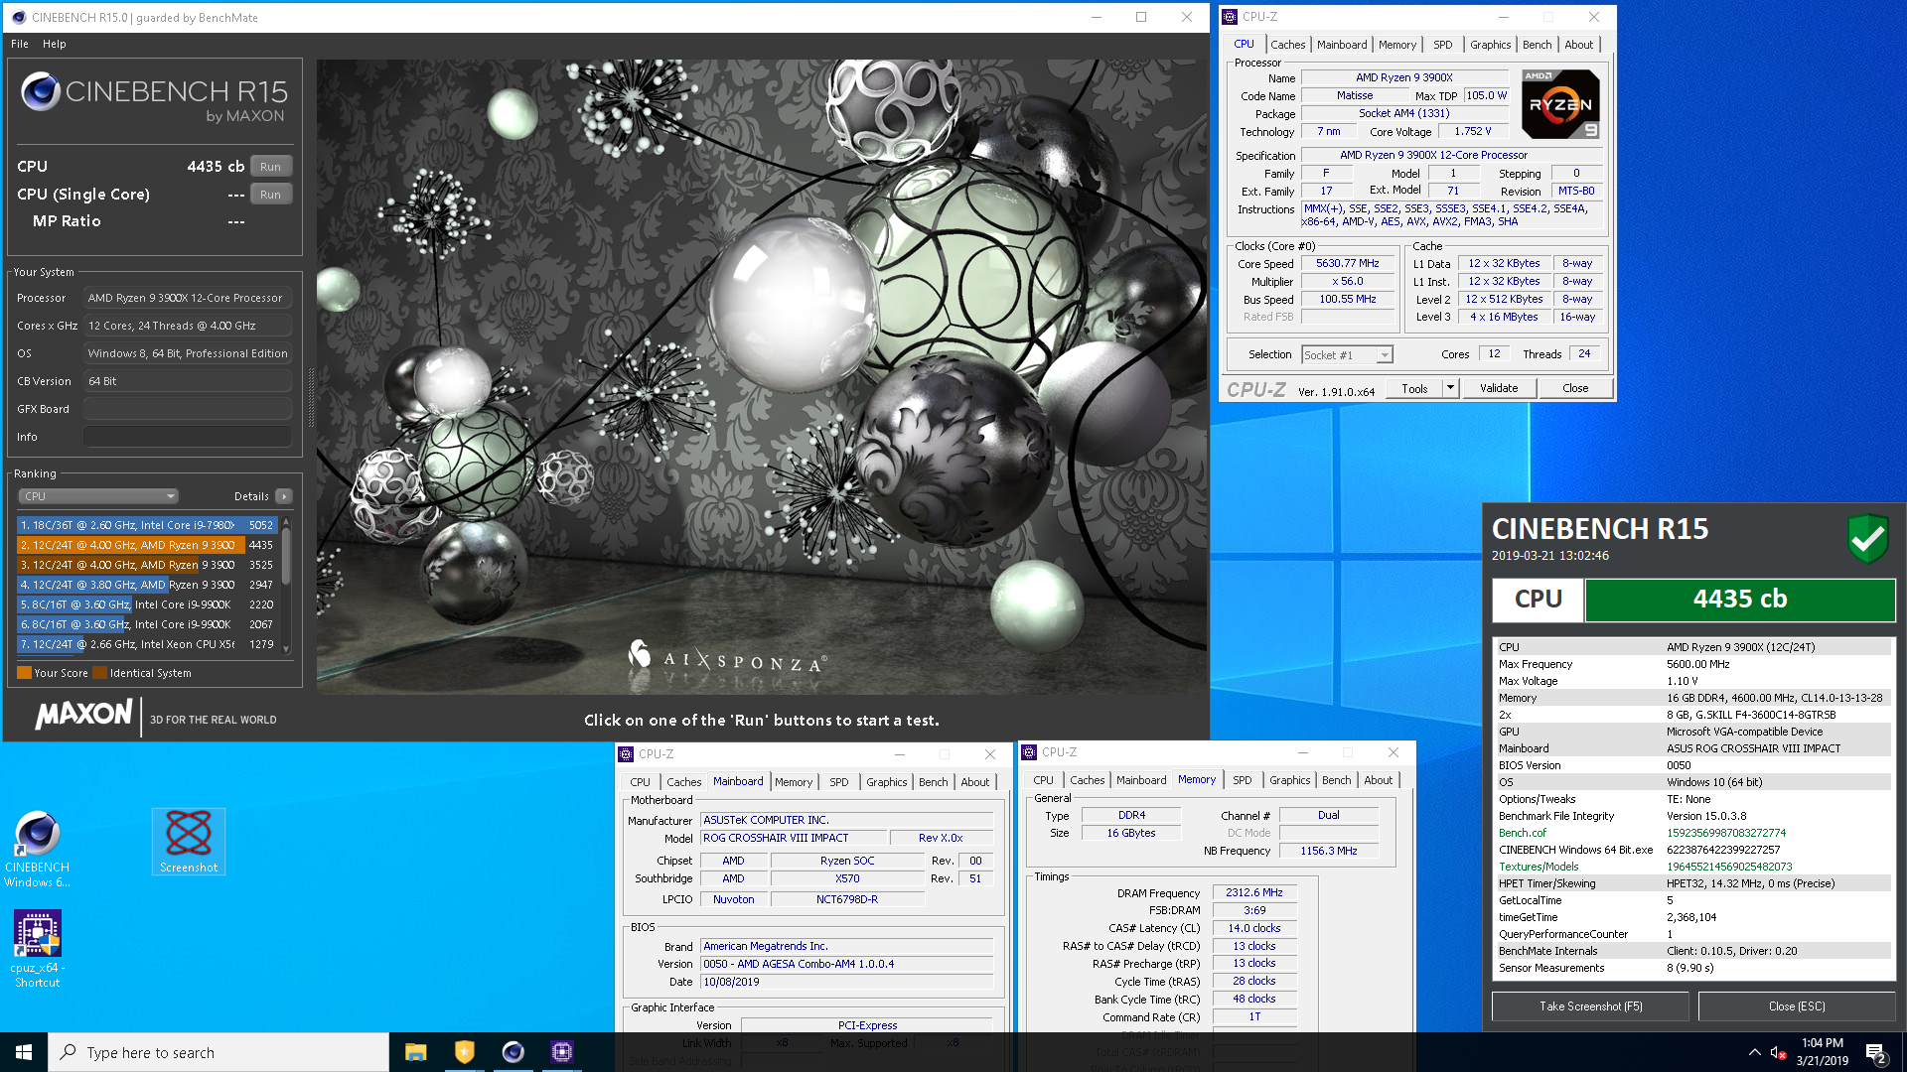Open the notification center icon
This screenshot has height=1072, width=1907.
pos(1876,1053)
